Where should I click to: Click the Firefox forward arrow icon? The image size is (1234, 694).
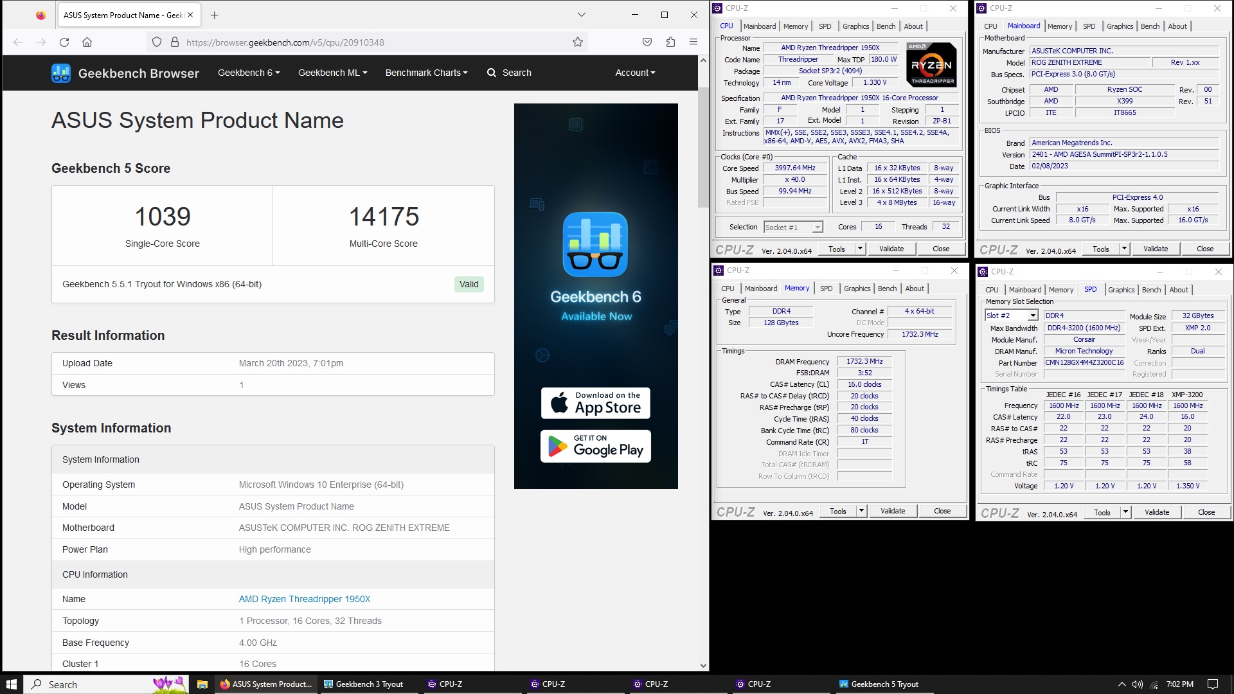tap(41, 42)
